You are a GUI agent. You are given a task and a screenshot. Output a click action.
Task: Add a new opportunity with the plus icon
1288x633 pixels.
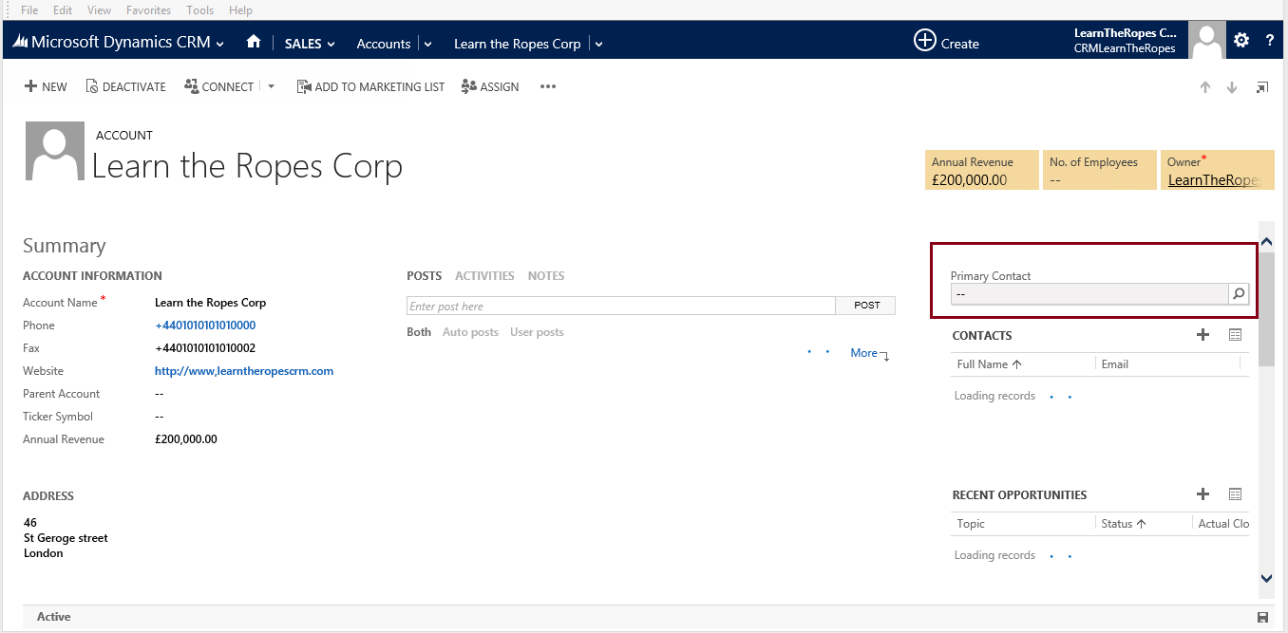point(1203,493)
